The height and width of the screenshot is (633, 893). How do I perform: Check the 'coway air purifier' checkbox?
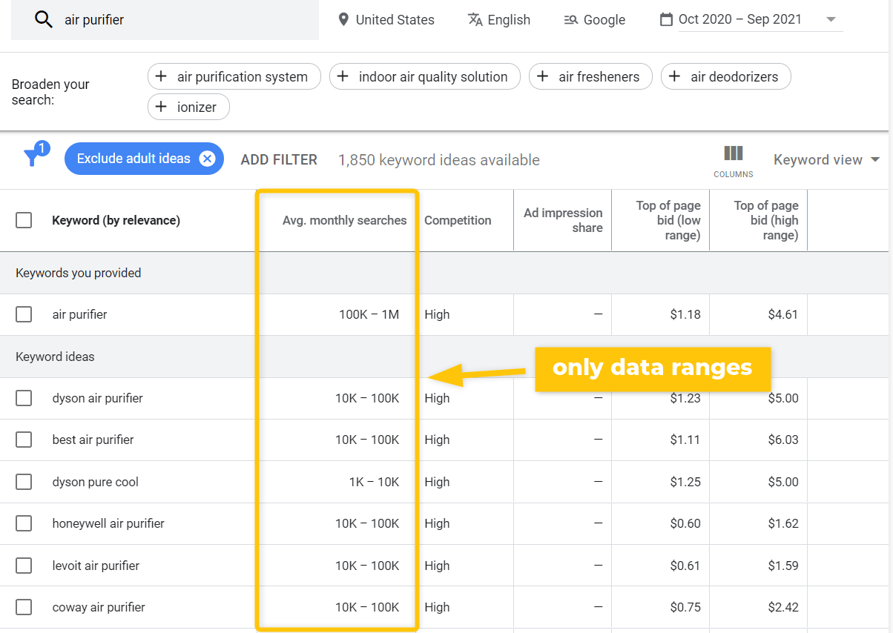click(x=24, y=607)
